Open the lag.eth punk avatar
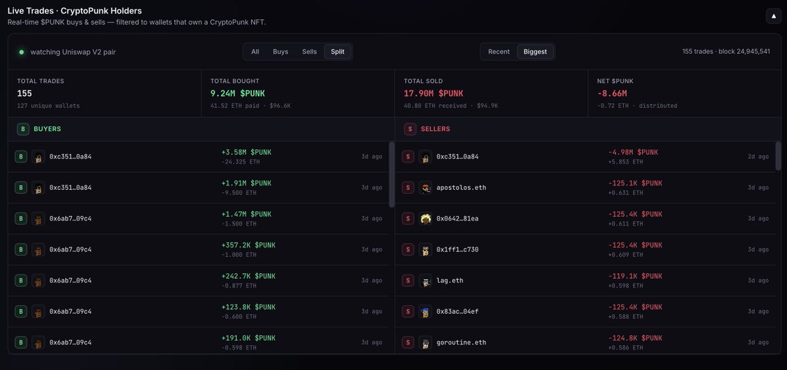Viewport: 787px width, 370px height. [426, 280]
